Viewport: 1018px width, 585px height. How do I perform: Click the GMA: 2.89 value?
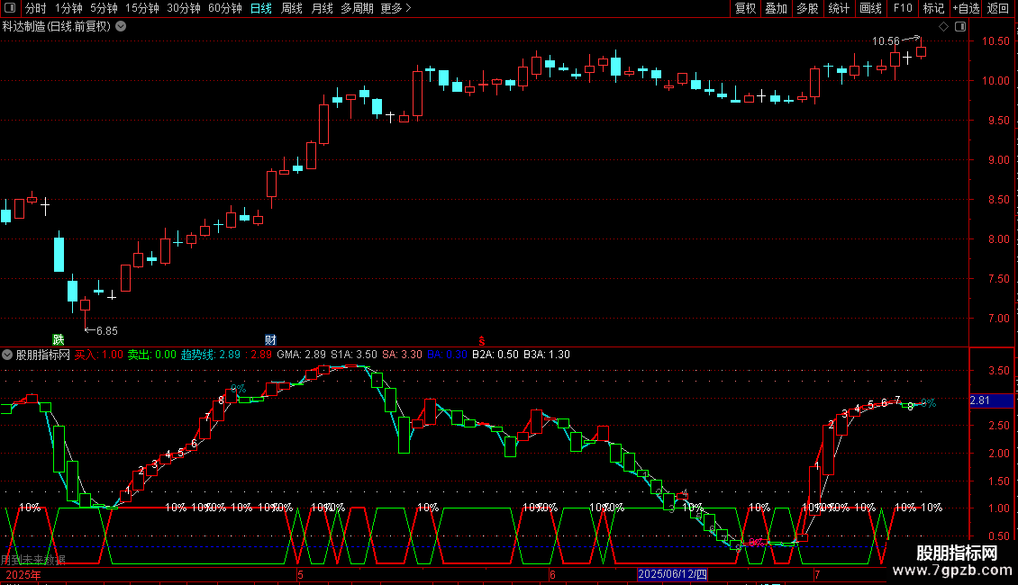pos(301,355)
